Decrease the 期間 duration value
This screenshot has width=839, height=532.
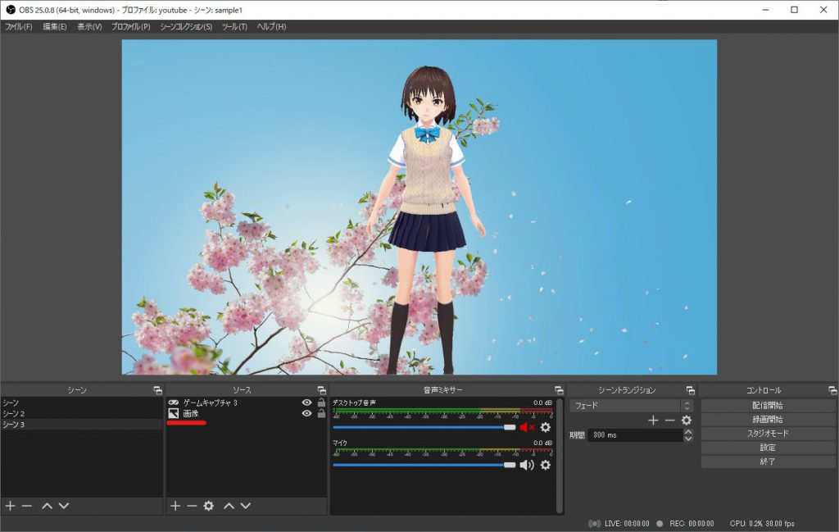(x=688, y=439)
